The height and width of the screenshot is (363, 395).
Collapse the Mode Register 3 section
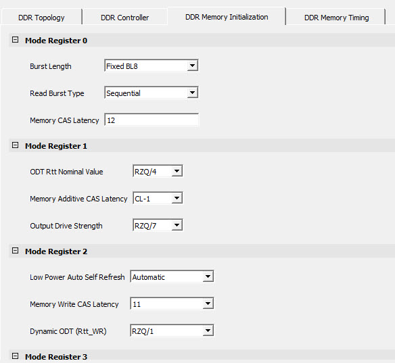(15, 356)
